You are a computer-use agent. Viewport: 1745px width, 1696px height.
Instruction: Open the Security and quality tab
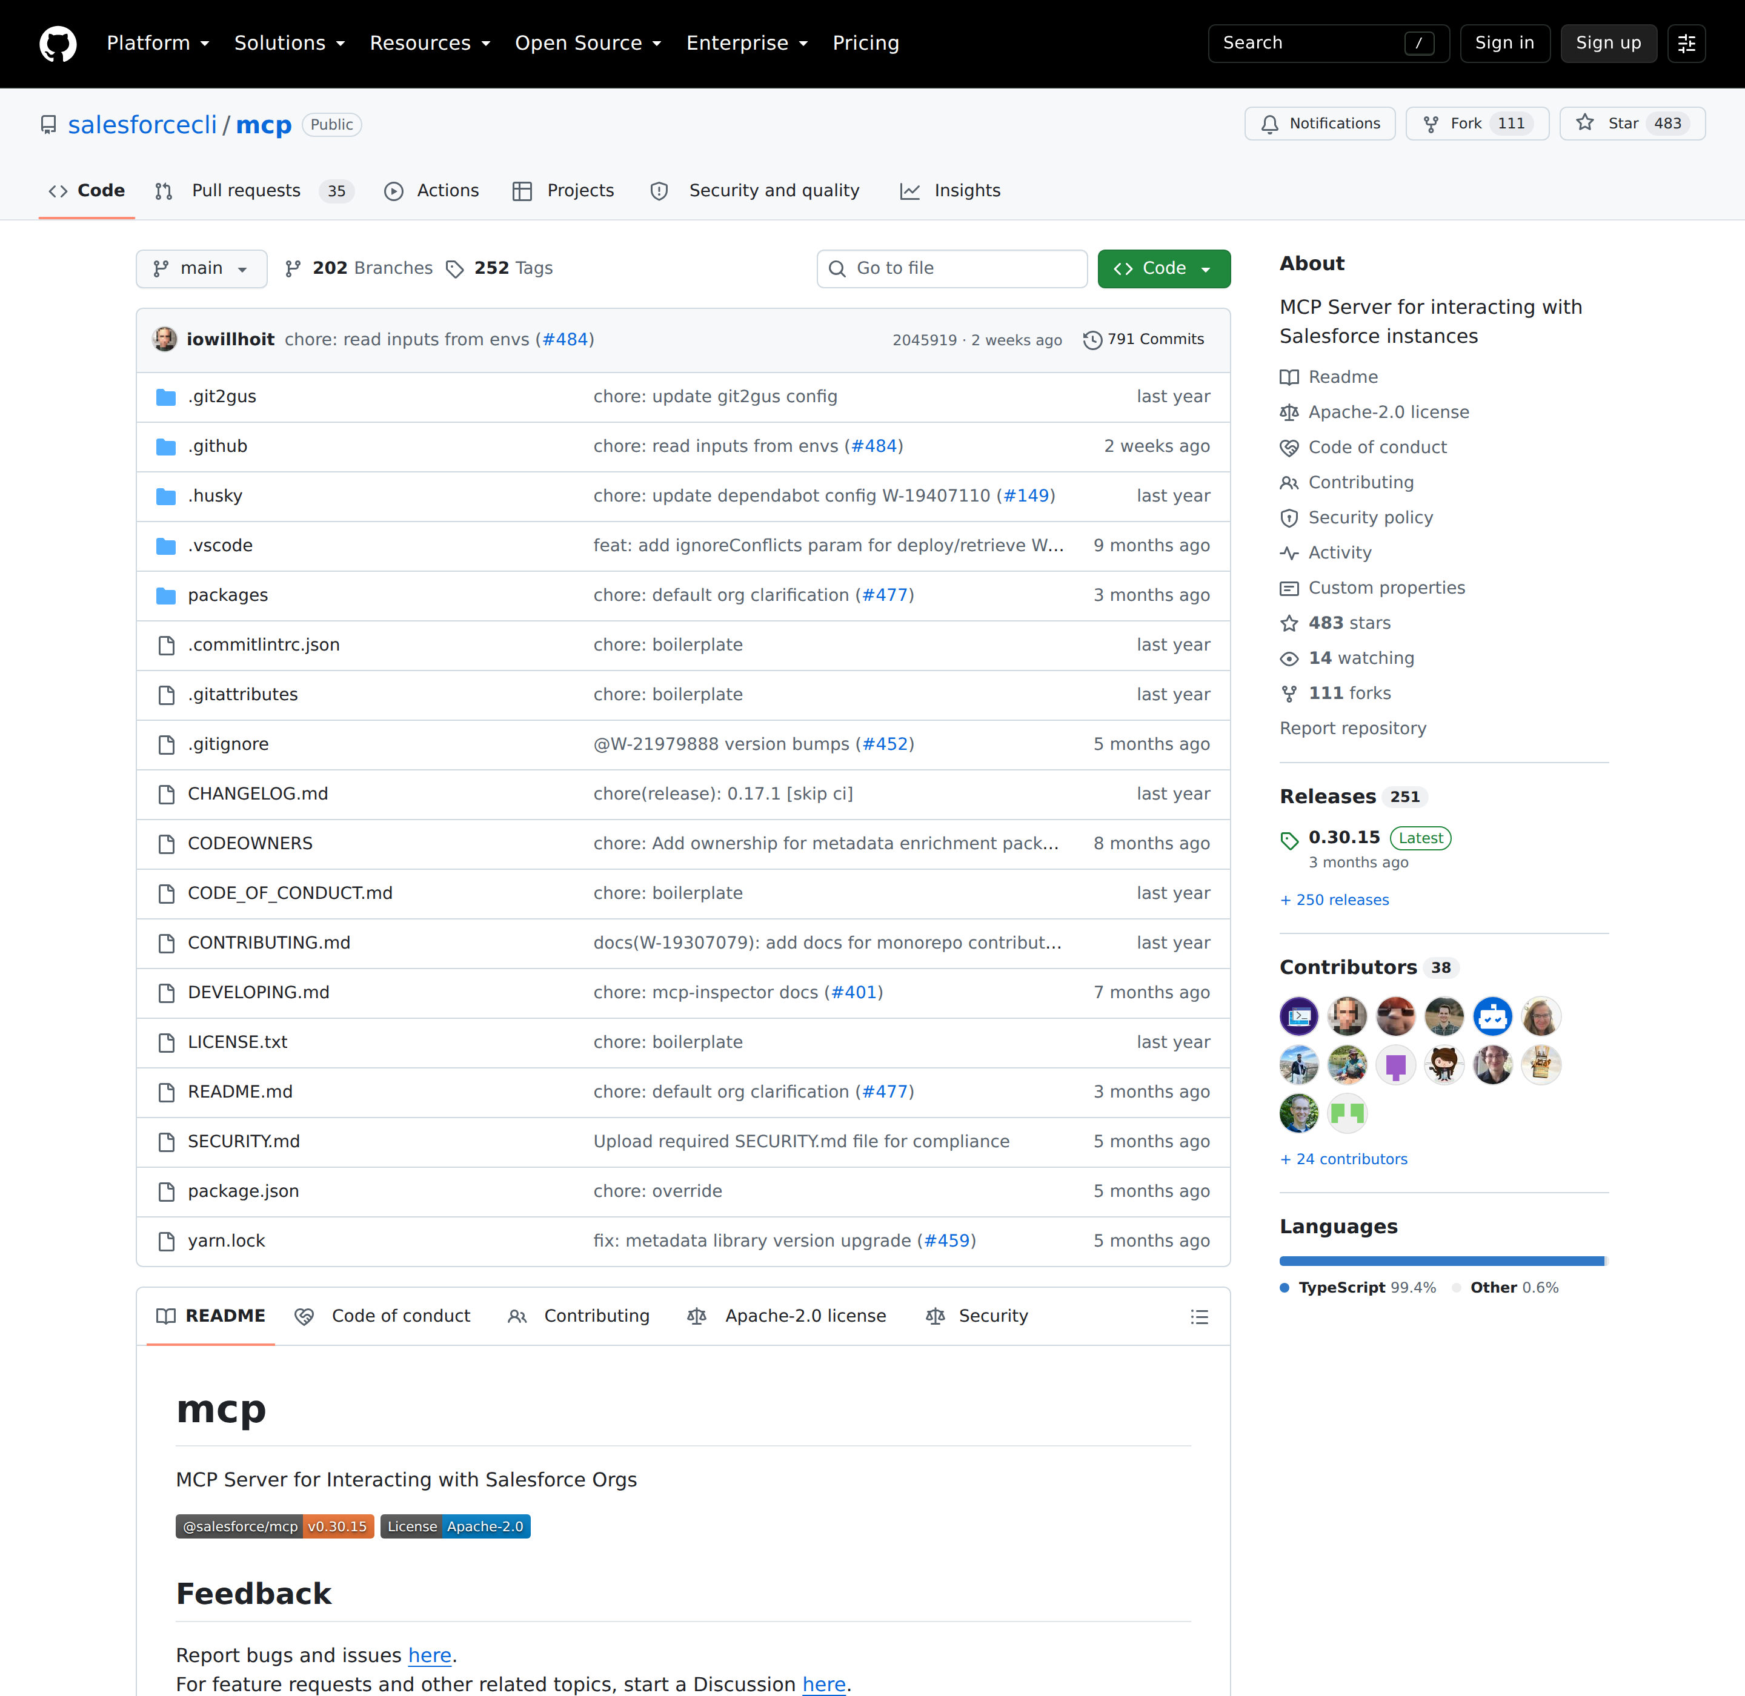(756, 191)
